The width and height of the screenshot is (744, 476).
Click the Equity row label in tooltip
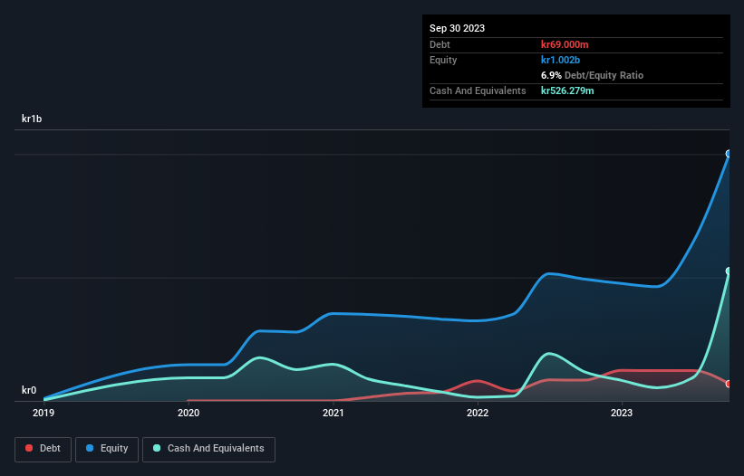pos(443,60)
